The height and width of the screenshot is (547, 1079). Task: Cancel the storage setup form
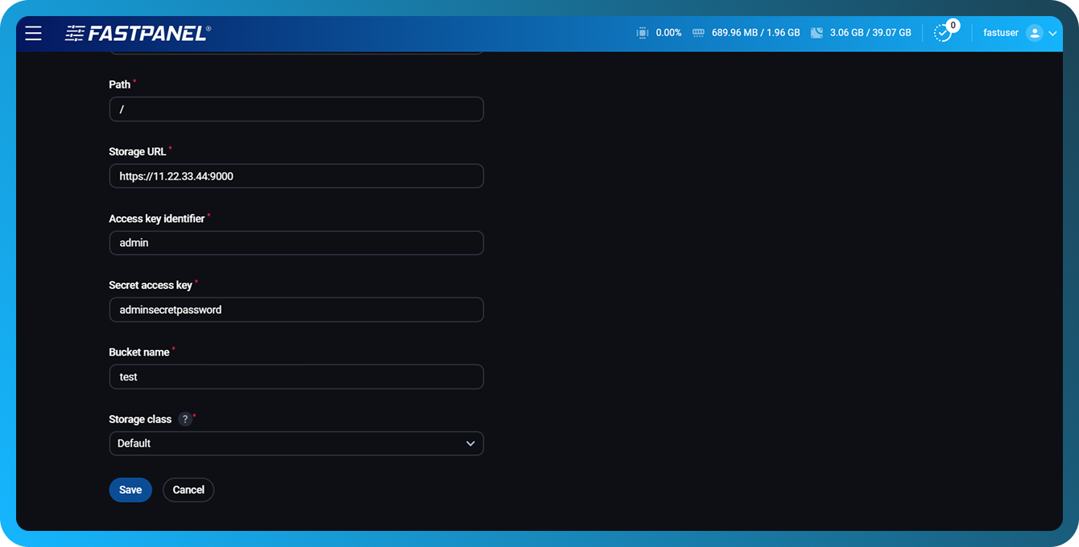[188, 489]
